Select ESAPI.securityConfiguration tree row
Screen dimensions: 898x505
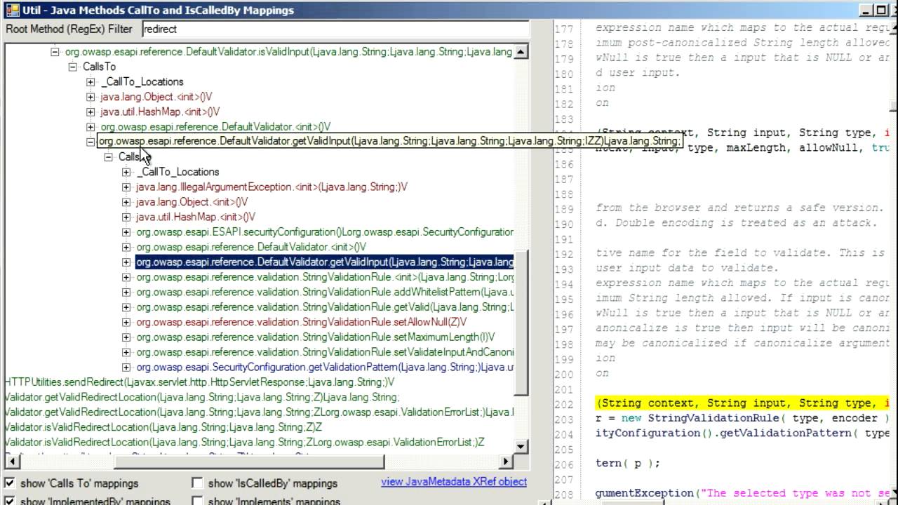(x=325, y=232)
